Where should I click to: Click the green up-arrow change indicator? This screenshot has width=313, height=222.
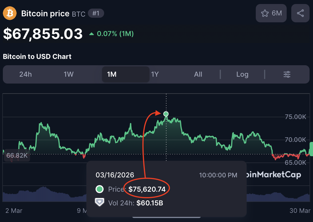92,34
